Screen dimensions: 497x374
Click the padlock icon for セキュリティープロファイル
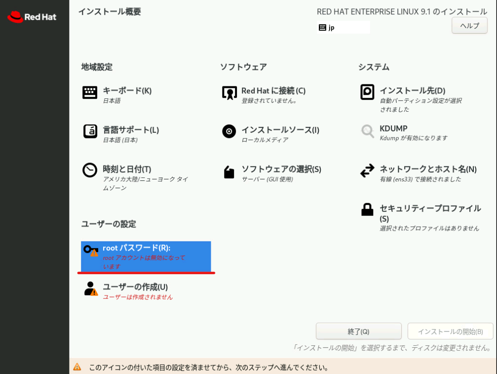point(367,209)
